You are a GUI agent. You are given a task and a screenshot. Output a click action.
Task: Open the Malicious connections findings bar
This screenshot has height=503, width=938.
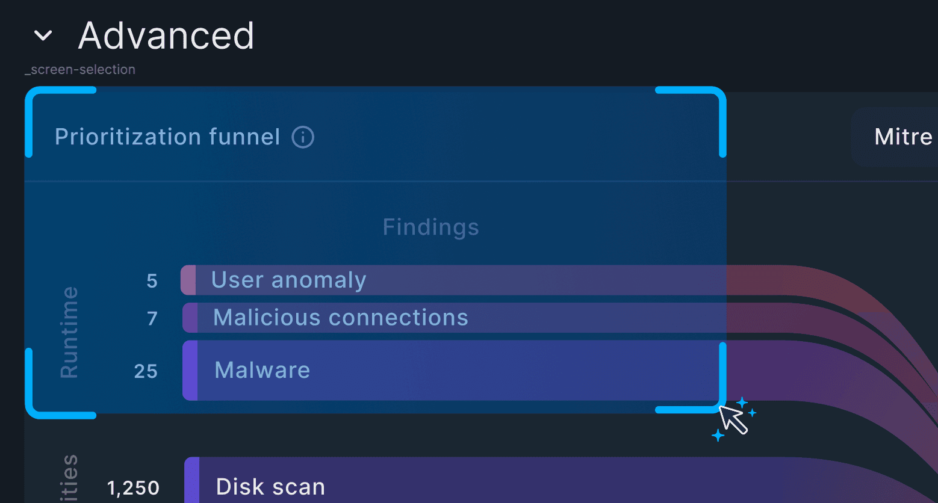coord(452,318)
